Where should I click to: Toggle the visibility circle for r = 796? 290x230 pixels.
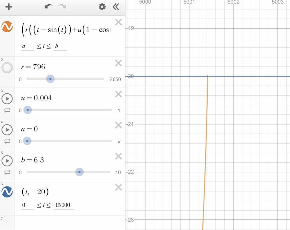[x=7, y=68]
